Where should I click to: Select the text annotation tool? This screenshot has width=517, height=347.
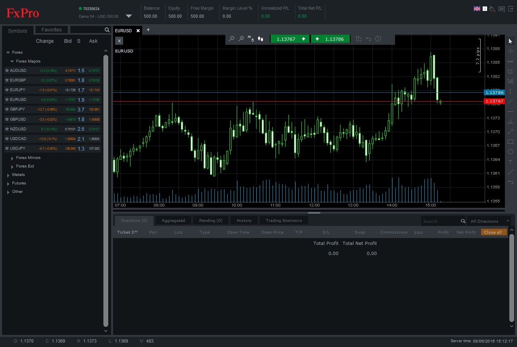[x=511, y=162]
